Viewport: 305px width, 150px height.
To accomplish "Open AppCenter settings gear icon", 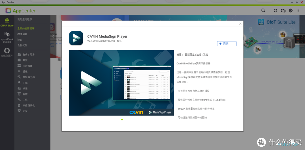I will click(x=291, y=10).
